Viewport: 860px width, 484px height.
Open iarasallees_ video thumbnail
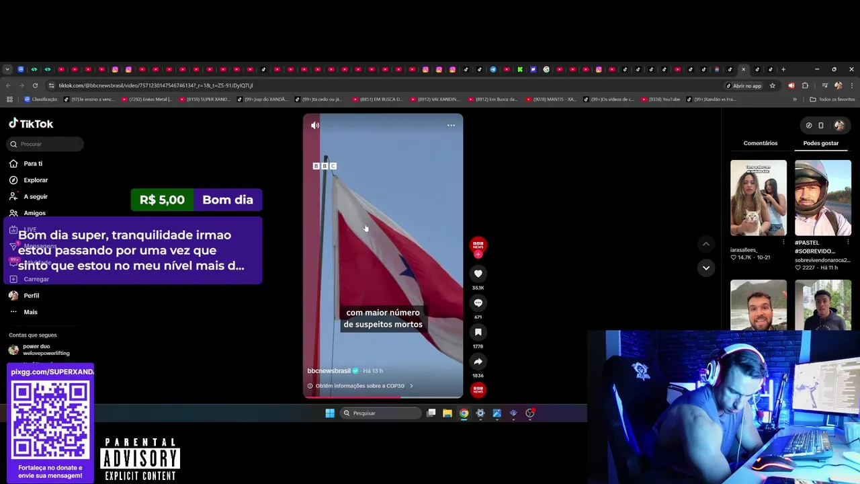(x=758, y=198)
